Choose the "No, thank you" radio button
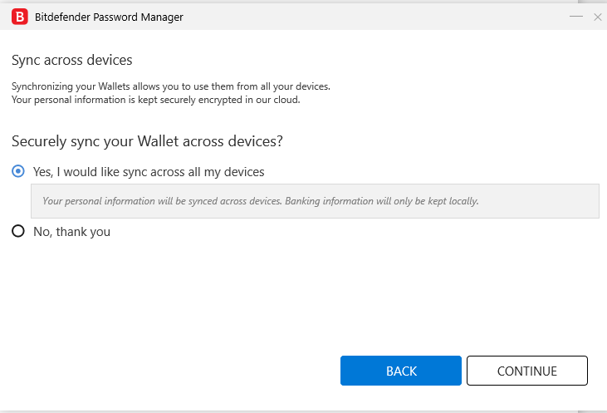 (18, 232)
